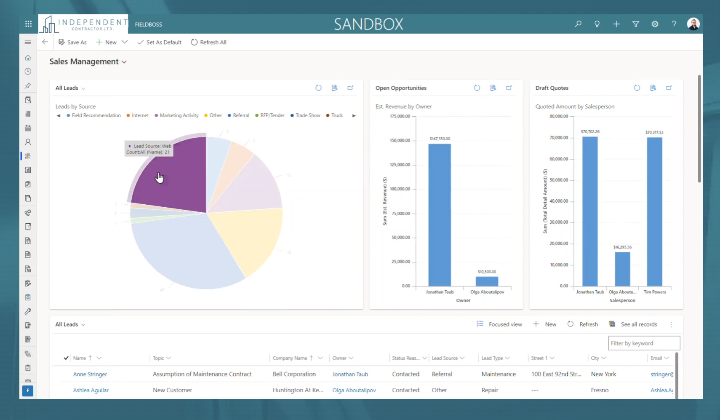Image resolution: width=720 pixels, height=420 pixels.
Task: Click the Home icon in left sidebar
Action: pos(28,58)
